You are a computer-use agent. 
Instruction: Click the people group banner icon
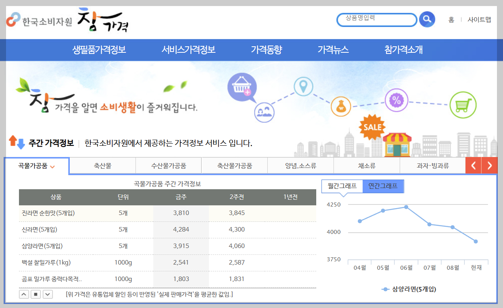pos(264,112)
